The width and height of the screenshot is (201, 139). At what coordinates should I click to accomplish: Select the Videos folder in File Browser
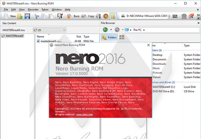[x=157, y=77]
